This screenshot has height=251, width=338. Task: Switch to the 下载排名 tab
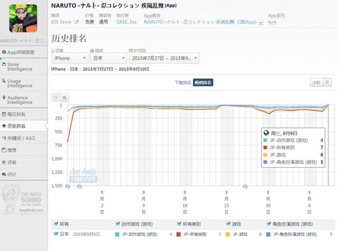[x=183, y=83]
